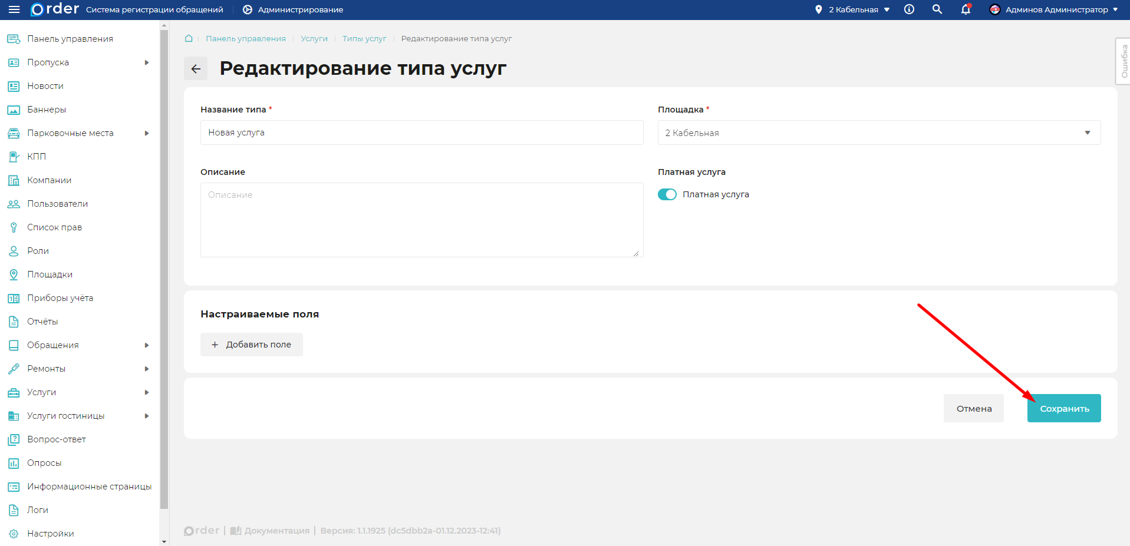The image size is (1130, 546).
Task: Open the Типы услуг breadcrumb link
Action: click(x=364, y=38)
